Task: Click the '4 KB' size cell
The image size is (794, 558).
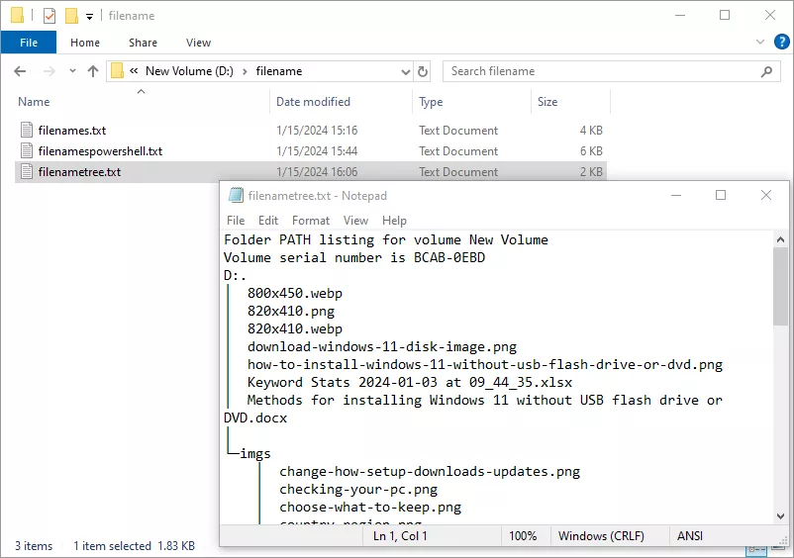Action: pos(591,131)
